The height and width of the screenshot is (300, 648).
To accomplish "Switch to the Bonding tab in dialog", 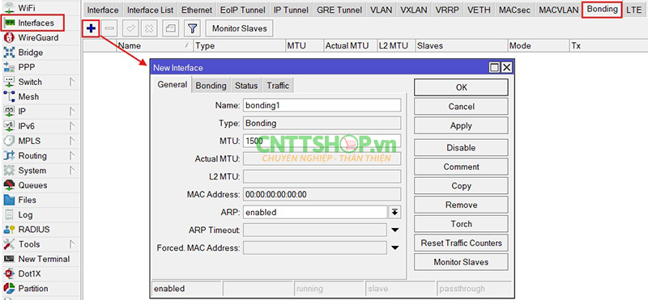I will pos(211,86).
